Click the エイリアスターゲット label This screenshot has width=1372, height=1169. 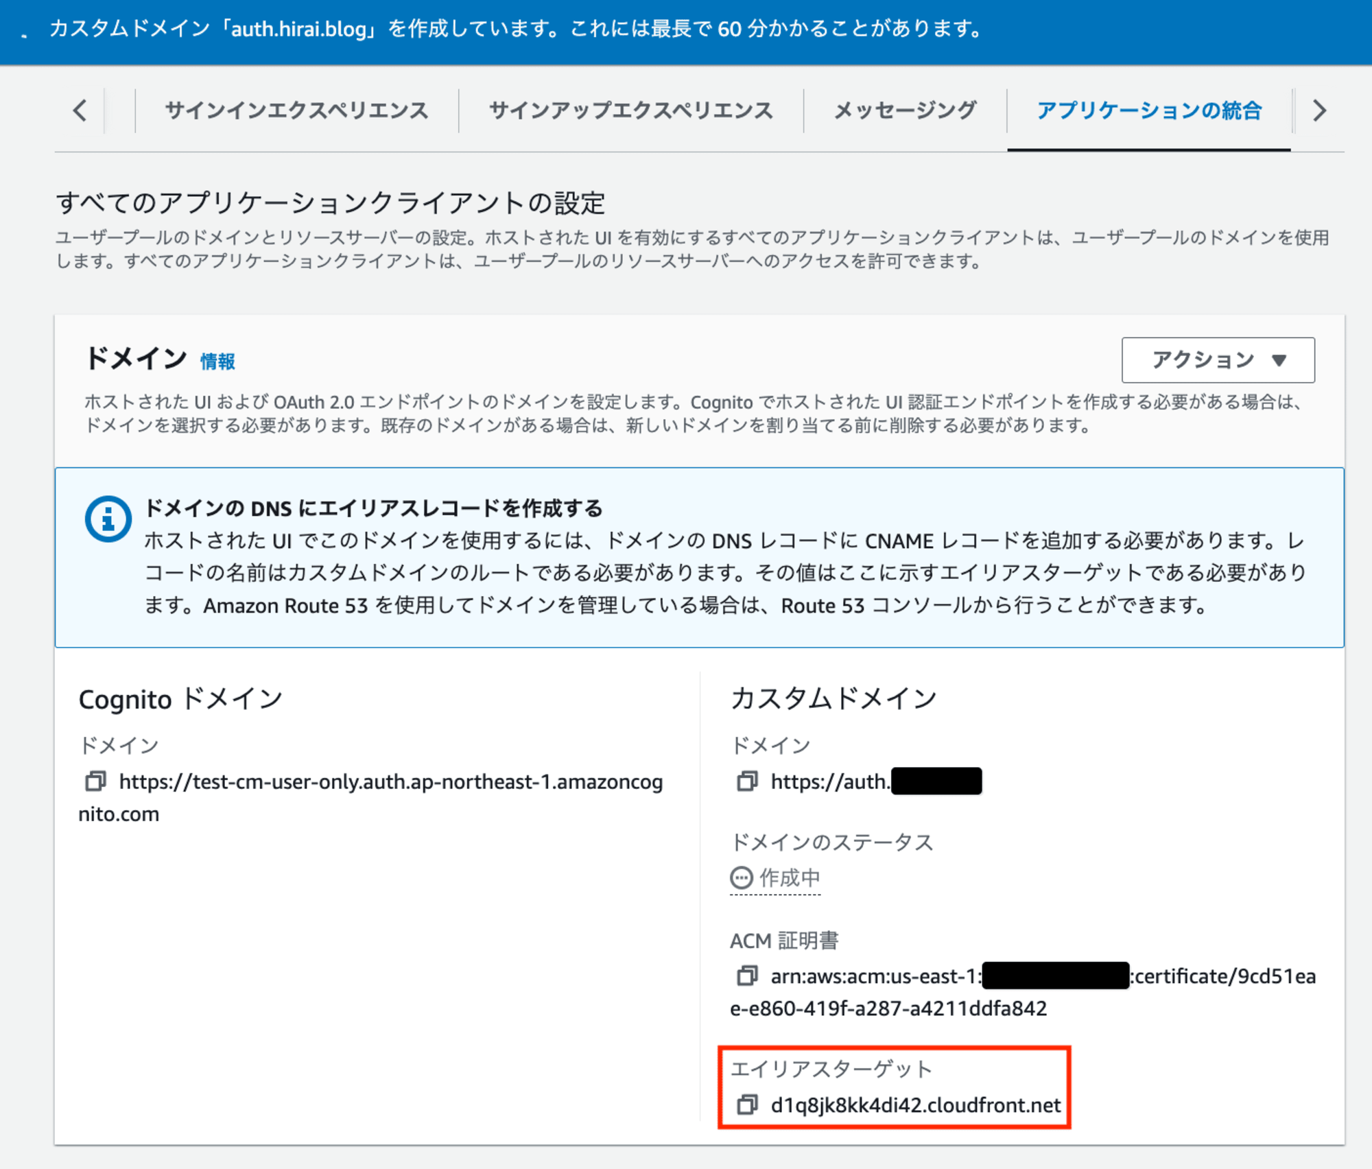point(831,1069)
